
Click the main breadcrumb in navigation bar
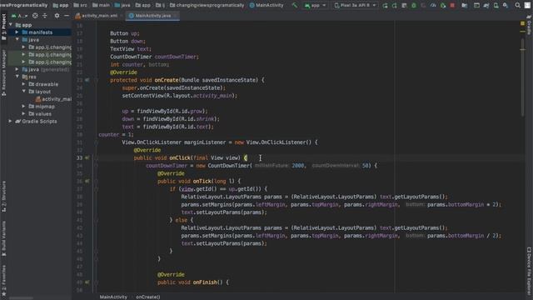(x=102, y=6)
